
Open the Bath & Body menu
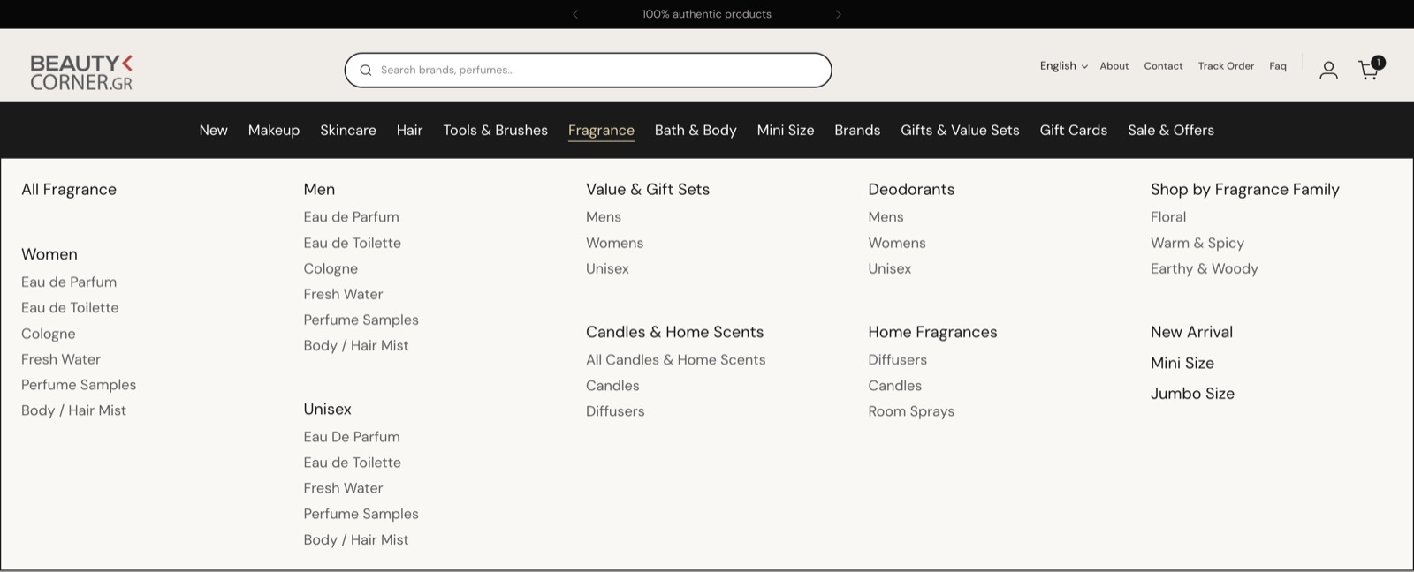pos(696,130)
